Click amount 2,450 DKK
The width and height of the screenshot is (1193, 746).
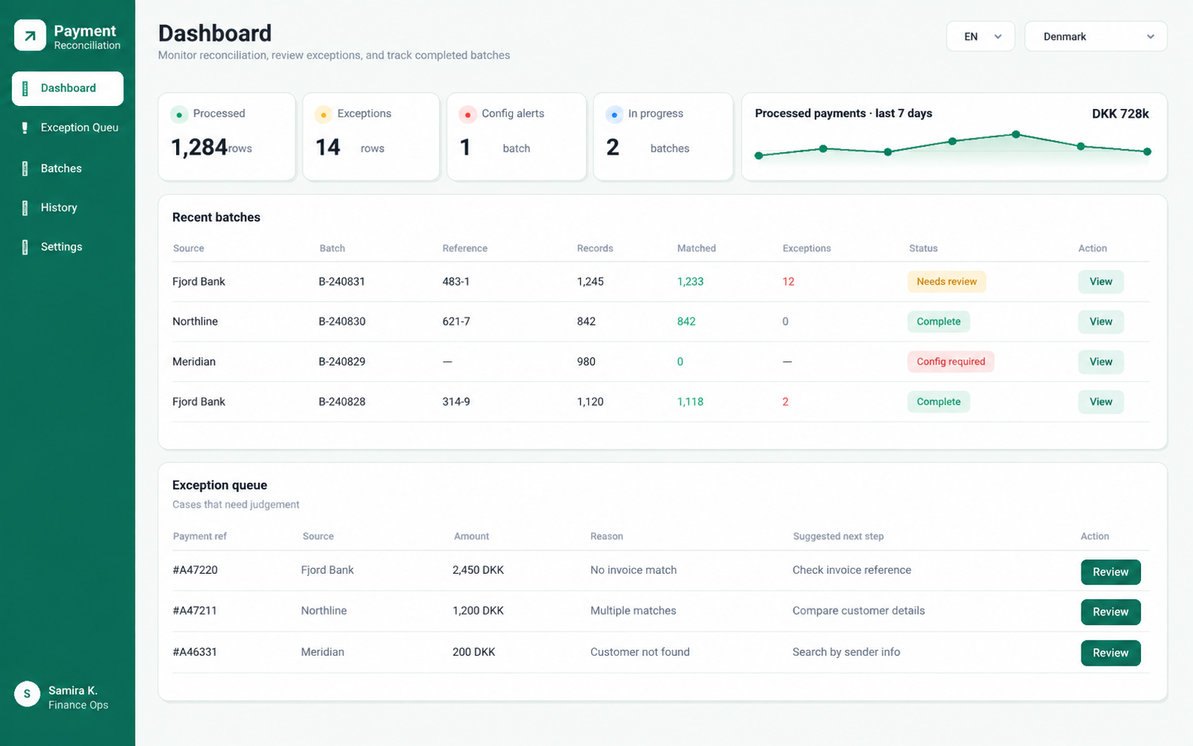478,570
